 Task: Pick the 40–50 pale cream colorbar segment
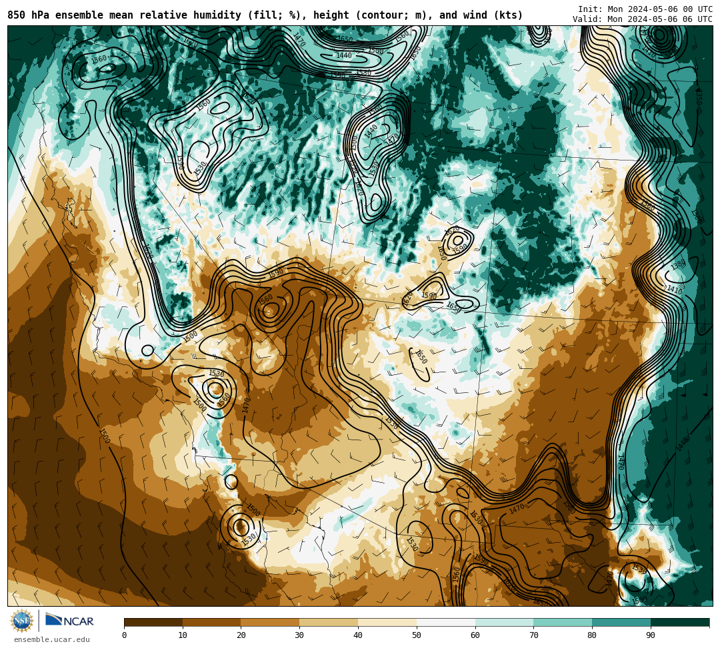pos(387,622)
